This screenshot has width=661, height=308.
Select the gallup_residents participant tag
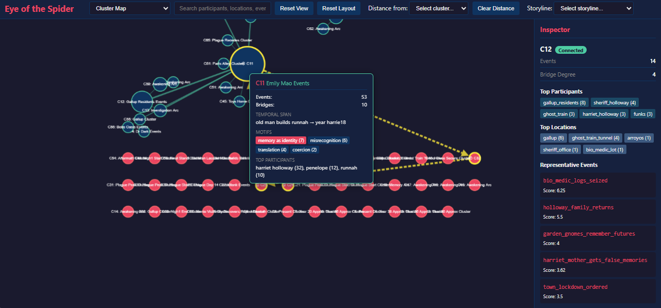click(x=563, y=103)
